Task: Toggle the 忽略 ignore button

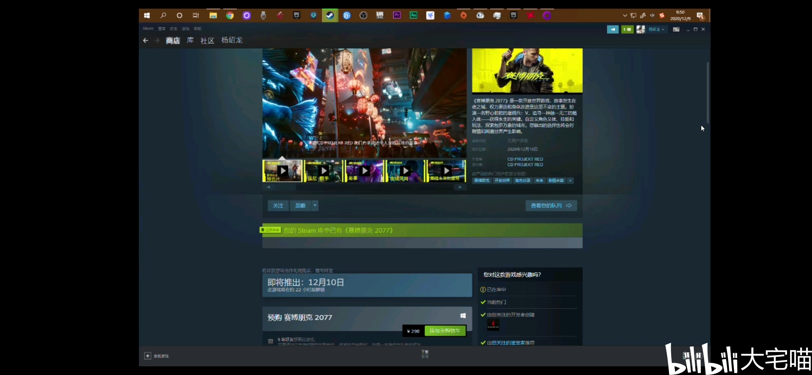Action: click(300, 206)
